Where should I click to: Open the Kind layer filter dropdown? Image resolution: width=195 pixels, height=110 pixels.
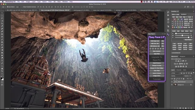click(175, 73)
